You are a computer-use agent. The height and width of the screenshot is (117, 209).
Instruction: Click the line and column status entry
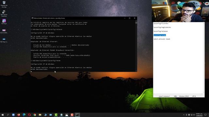(x=164, y=96)
